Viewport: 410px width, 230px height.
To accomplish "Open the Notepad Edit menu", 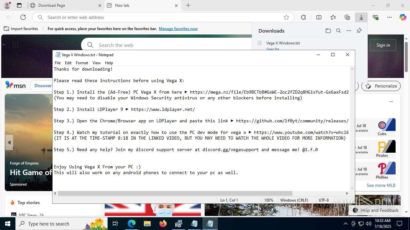I will 68,63.
